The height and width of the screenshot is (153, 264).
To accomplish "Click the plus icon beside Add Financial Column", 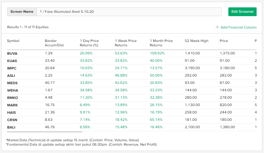I will pyautogui.click(x=217, y=27).
